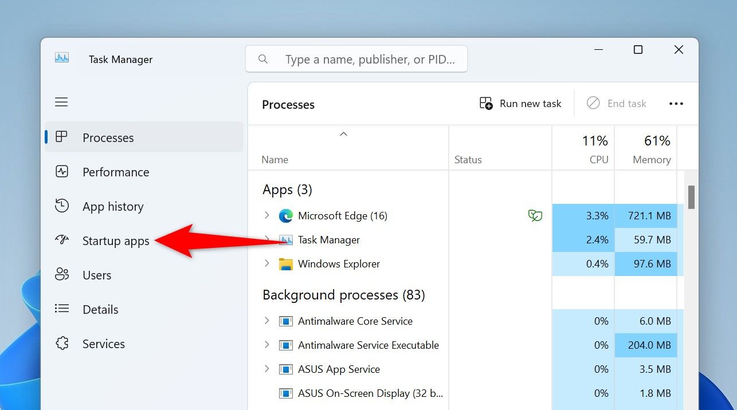Sort processes by CPU column
Screen dimensions: 737x410
point(599,160)
